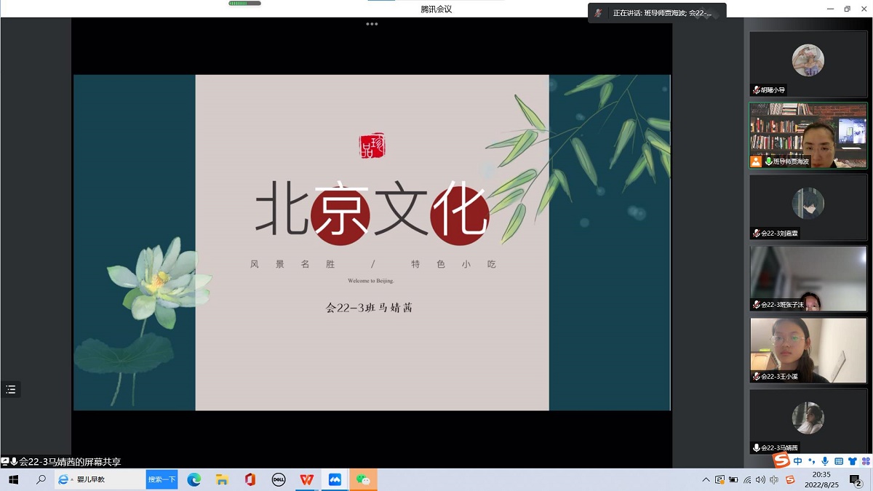The height and width of the screenshot is (491, 873).
Task: Select the 胡曦小导 participant video tile
Action: tap(808, 64)
